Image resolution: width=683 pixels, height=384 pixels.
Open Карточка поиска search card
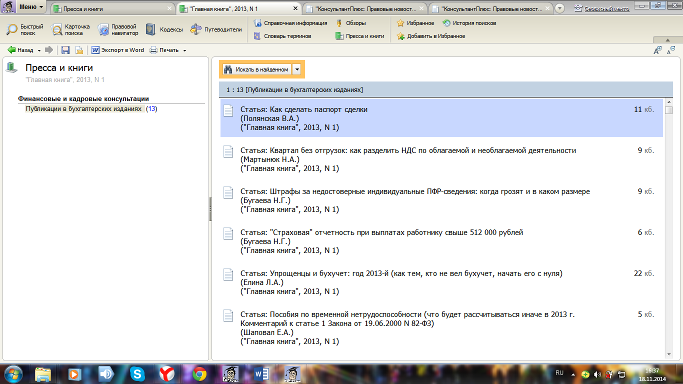click(x=70, y=29)
